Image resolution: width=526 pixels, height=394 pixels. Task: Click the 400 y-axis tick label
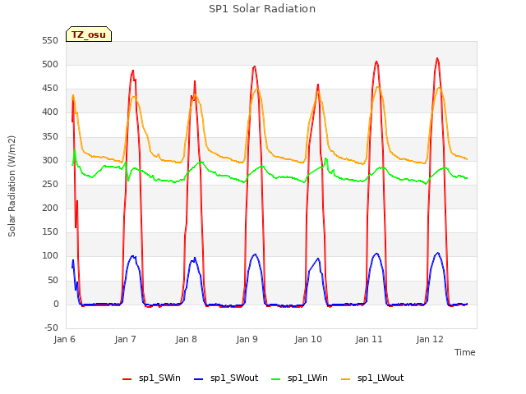click(x=50, y=112)
